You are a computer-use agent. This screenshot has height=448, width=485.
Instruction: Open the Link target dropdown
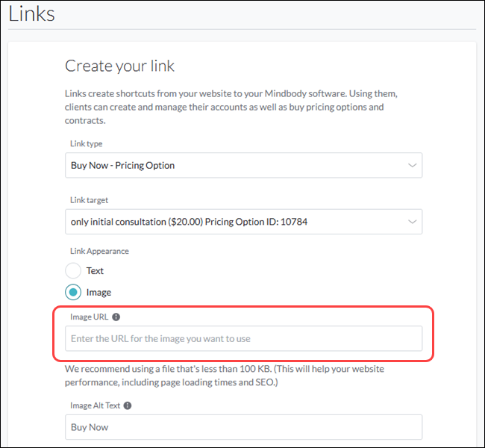click(x=243, y=222)
